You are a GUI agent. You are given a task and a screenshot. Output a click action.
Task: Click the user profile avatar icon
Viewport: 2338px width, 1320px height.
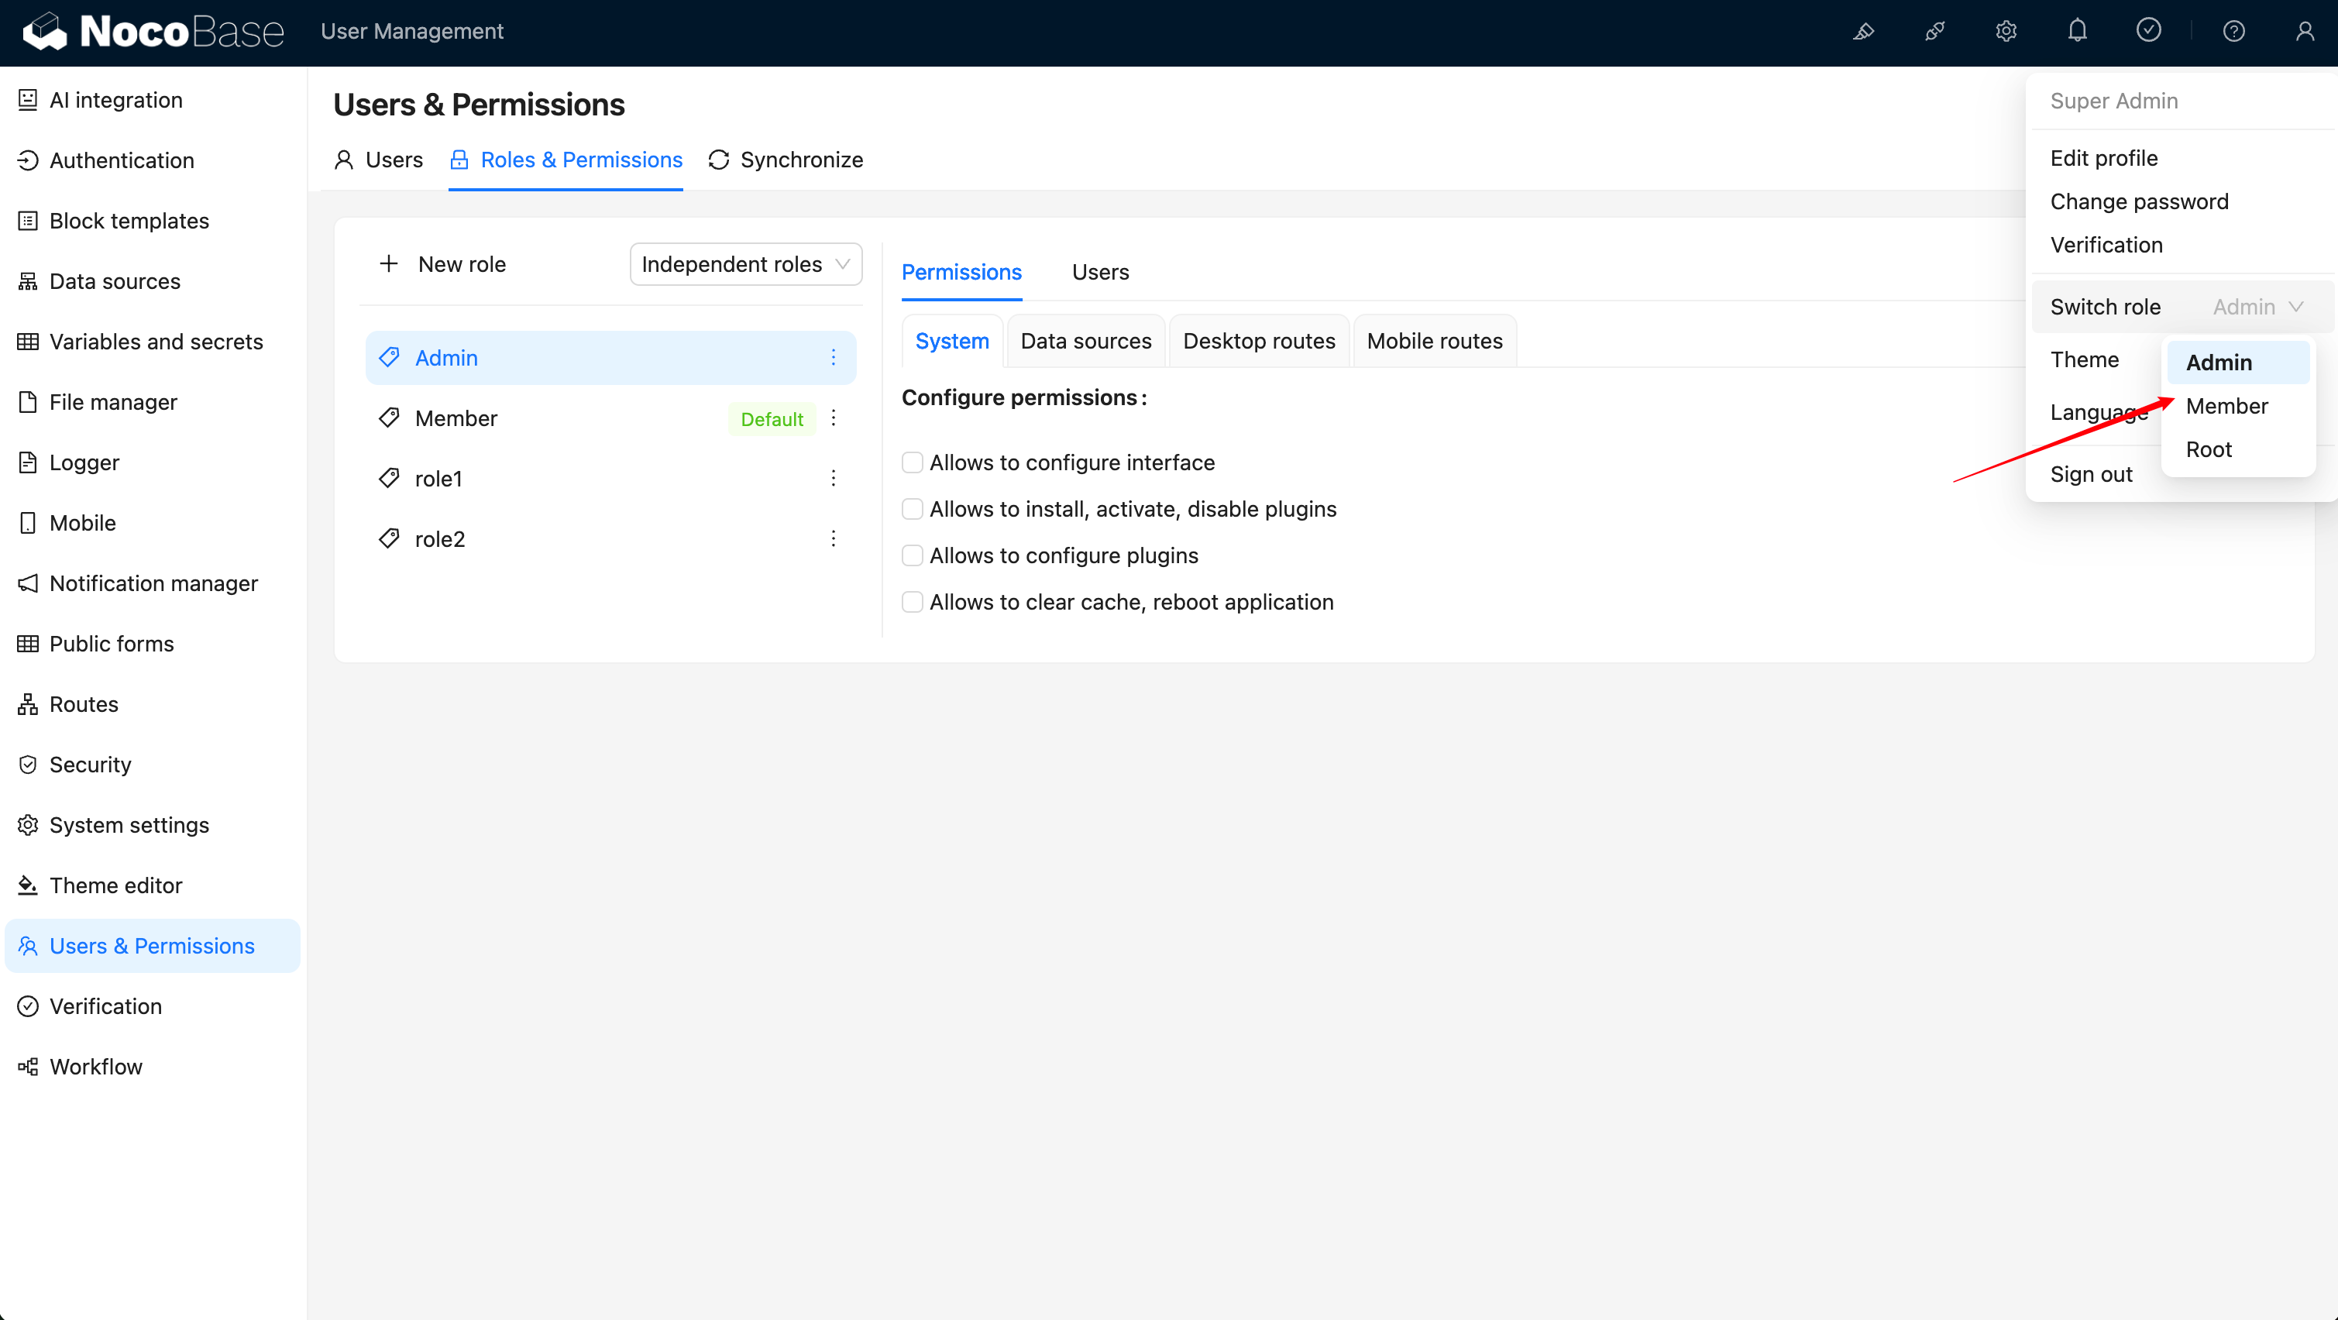tap(2305, 32)
